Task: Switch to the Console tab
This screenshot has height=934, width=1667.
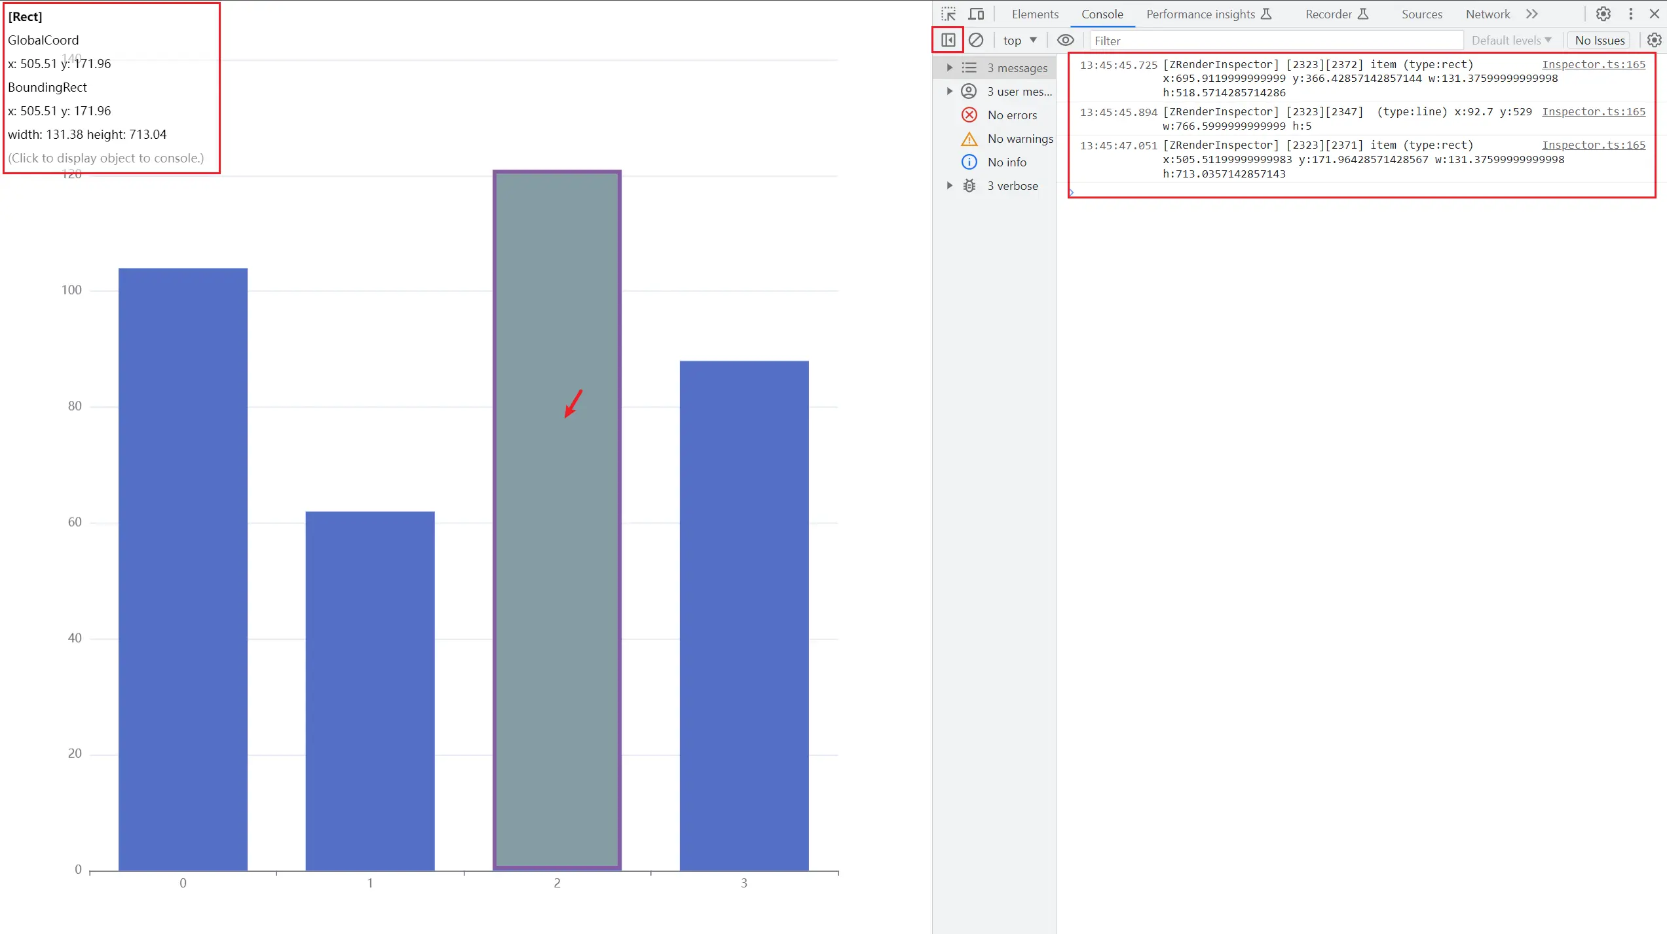Action: click(x=1102, y=14)
